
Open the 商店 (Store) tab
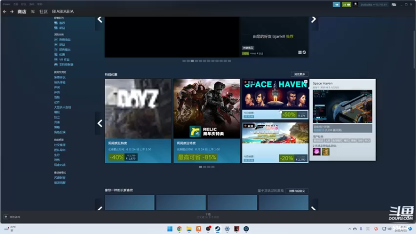click(x=22, y=11)
